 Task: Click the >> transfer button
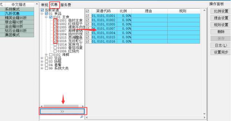pos(62,111)
